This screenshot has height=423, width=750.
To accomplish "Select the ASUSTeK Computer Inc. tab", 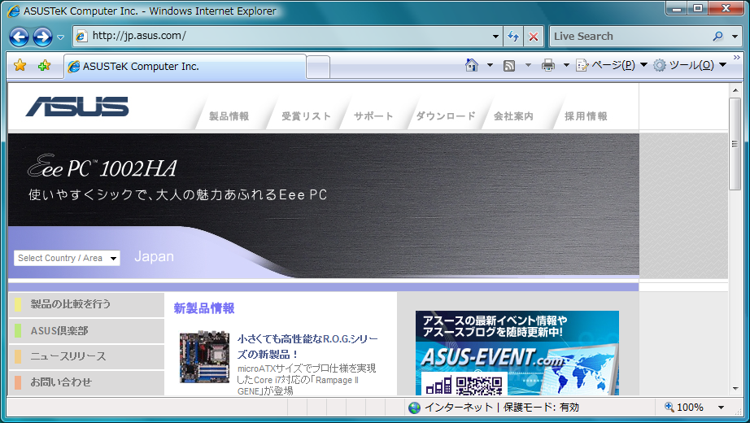I will click(185, 67).
